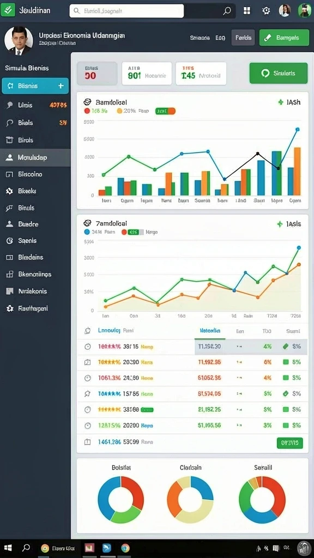The image size is (314, 558).
Task: Click the Kouritugeni gear icon in sidebar
Action: point(10,308)
